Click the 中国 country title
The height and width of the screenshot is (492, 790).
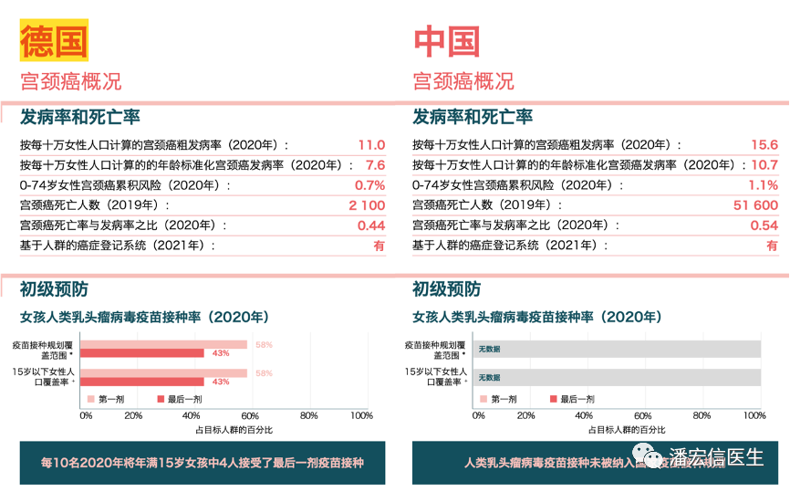tap(446, 41)
